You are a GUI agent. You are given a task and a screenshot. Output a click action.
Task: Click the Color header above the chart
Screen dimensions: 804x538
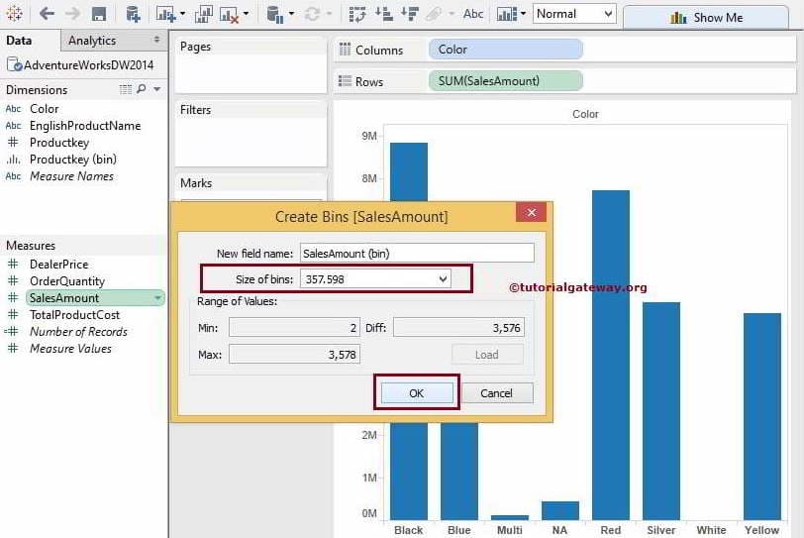[585, 114]
